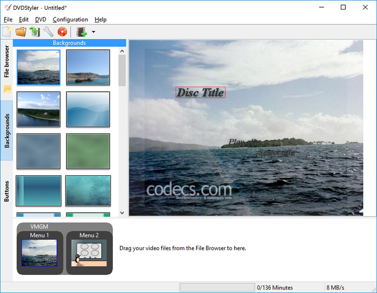Switch to the Backgrounds side tab

7,130
